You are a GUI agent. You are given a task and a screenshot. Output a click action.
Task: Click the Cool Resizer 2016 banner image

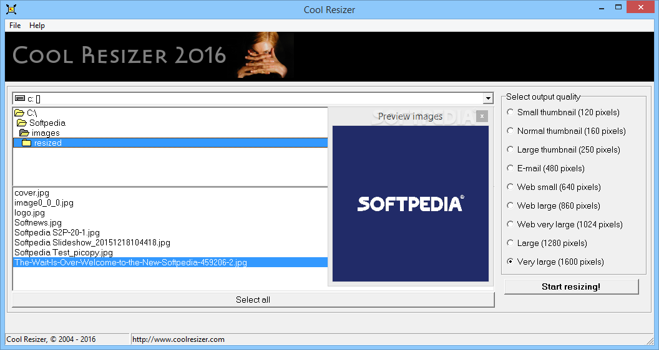coord(329,57)
